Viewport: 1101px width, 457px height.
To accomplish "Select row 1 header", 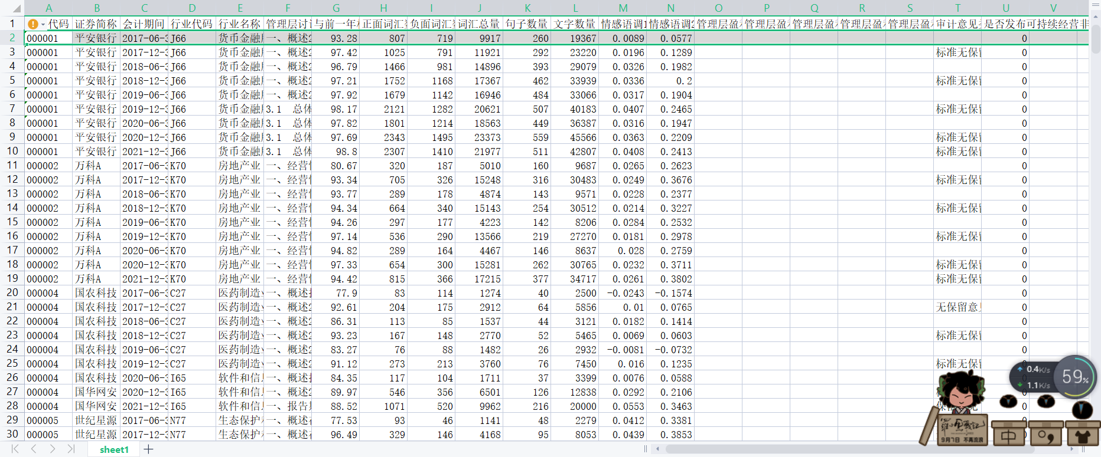I will click(x=12, y=24).
